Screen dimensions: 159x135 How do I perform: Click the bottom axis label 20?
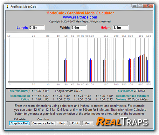pos(33,84)
